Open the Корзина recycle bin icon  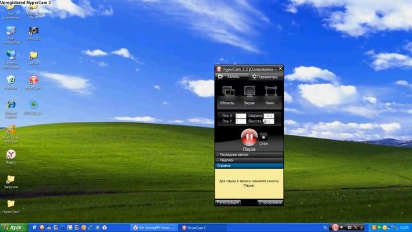11,82
